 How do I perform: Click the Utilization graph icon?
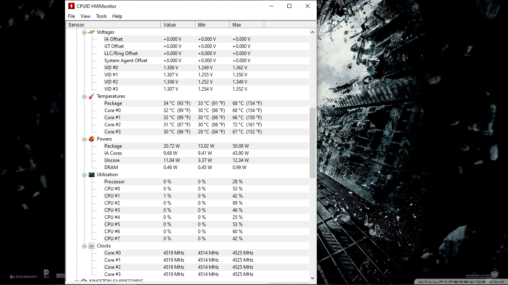(92, 175)
